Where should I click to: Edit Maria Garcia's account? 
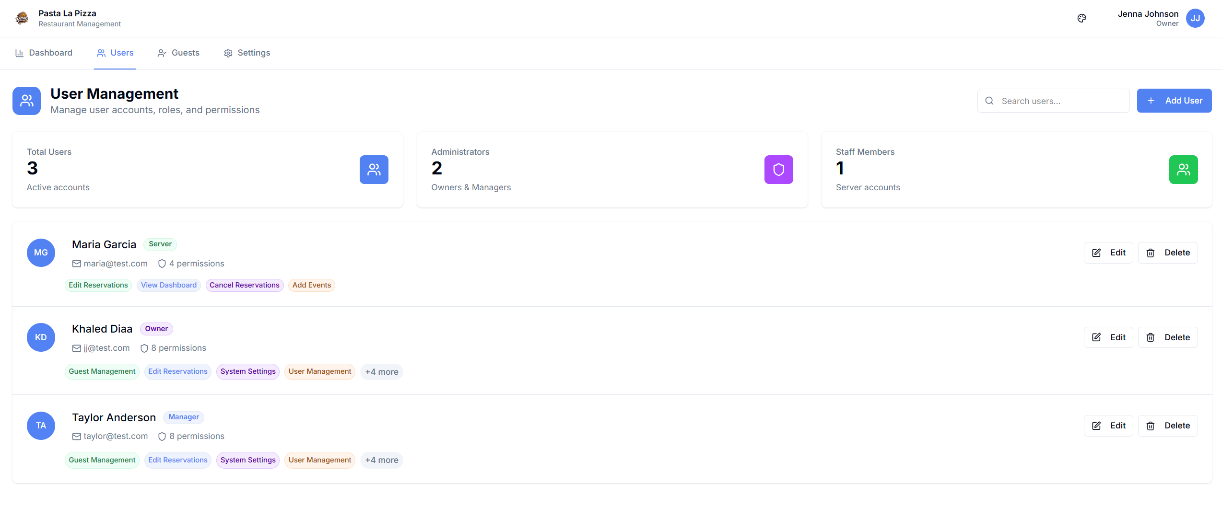1108,253
